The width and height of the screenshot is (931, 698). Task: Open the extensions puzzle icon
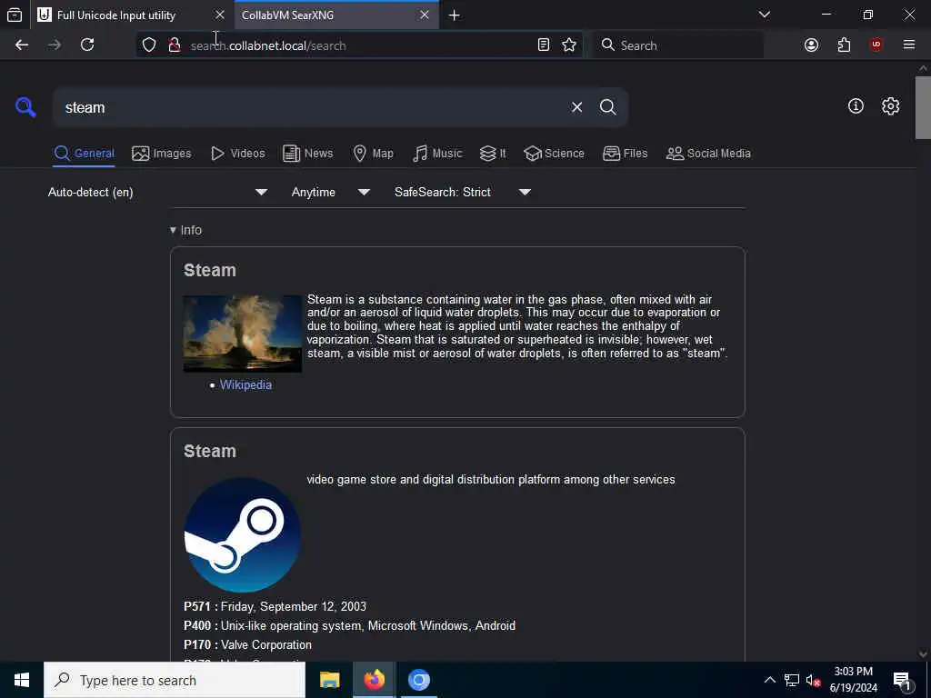pos(844,45)
